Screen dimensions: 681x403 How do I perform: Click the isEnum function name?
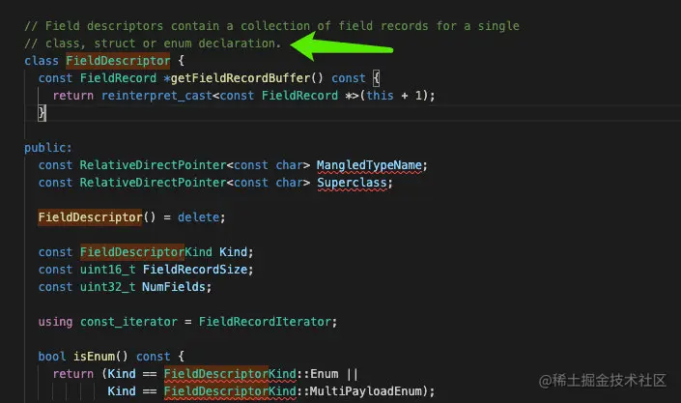pyautogui.click(x=94, y=357)
